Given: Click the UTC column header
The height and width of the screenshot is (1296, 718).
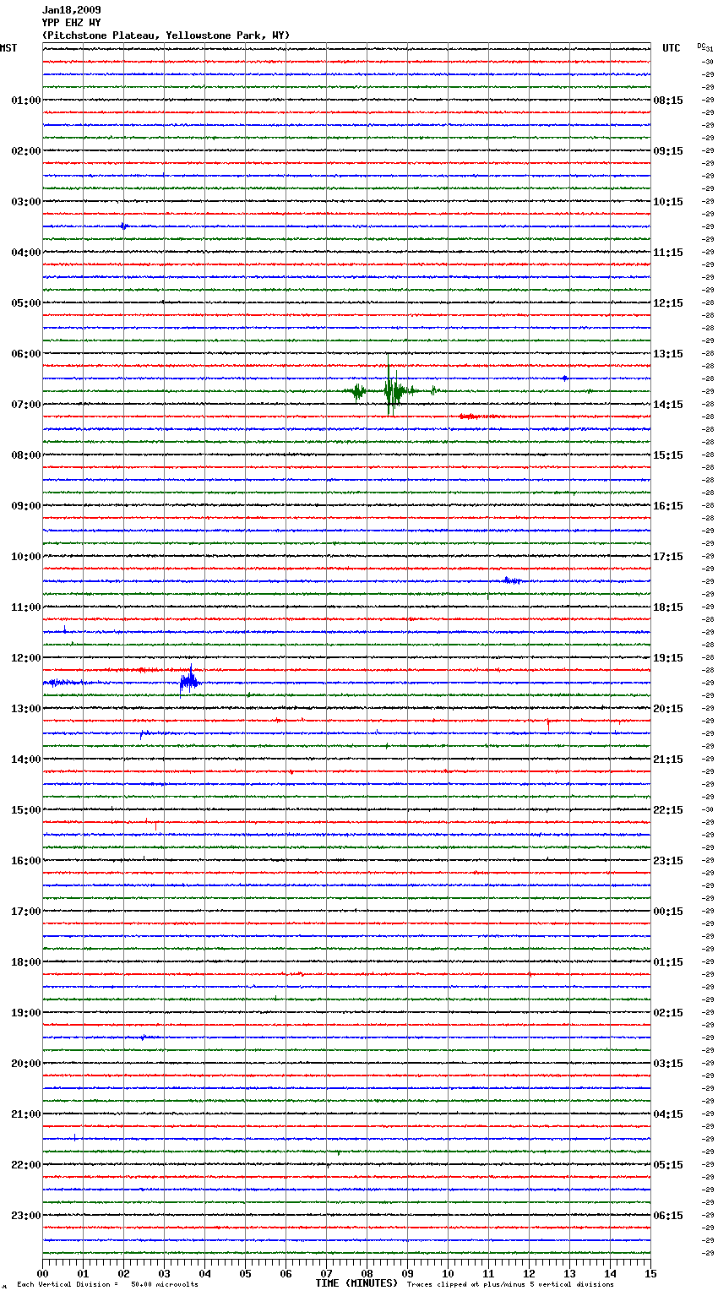Looking at the screenshot, I should (672, 48).
